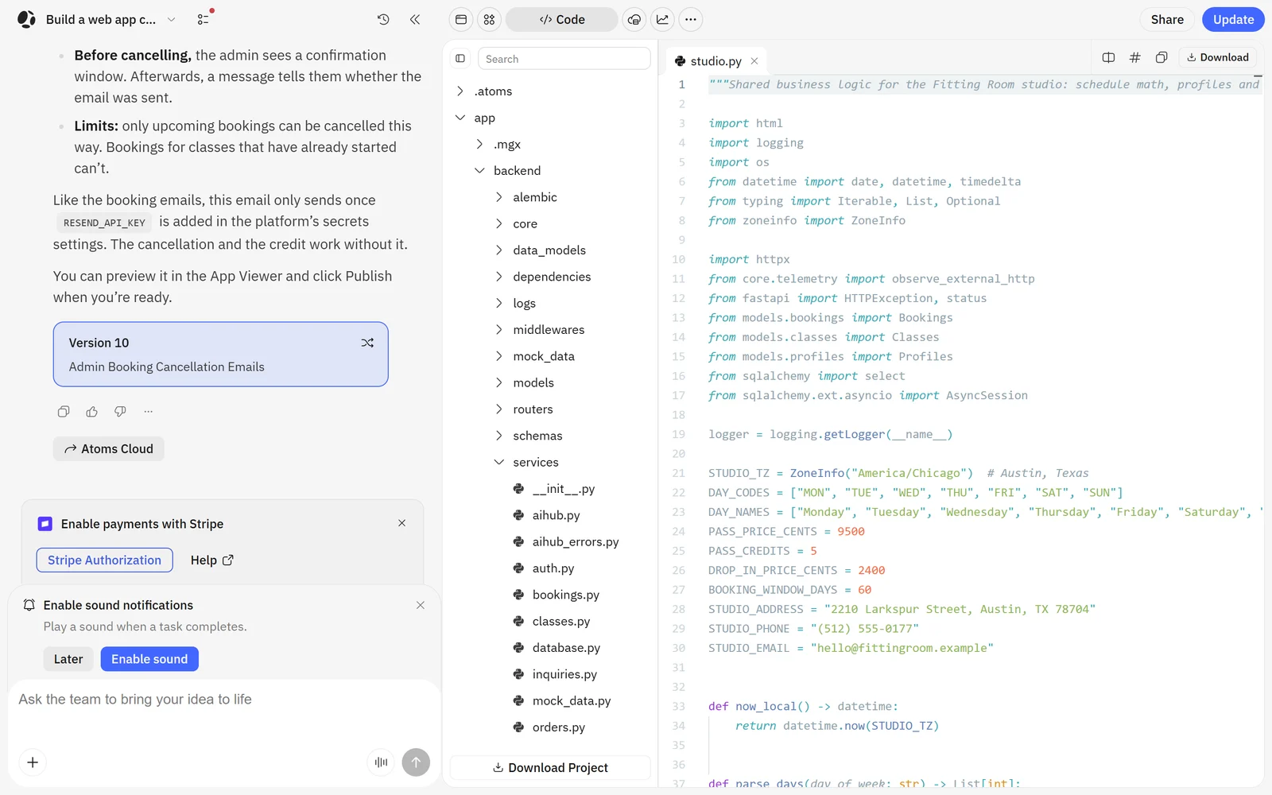Expand the routers folder
Image resolution: width=1272 pixels, height=795 pixels.
click(499, 409)
